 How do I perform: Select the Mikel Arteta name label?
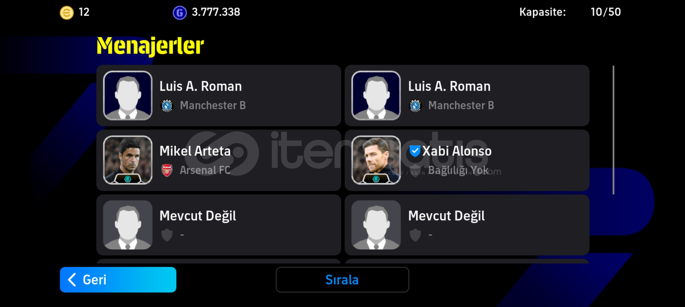195,151
